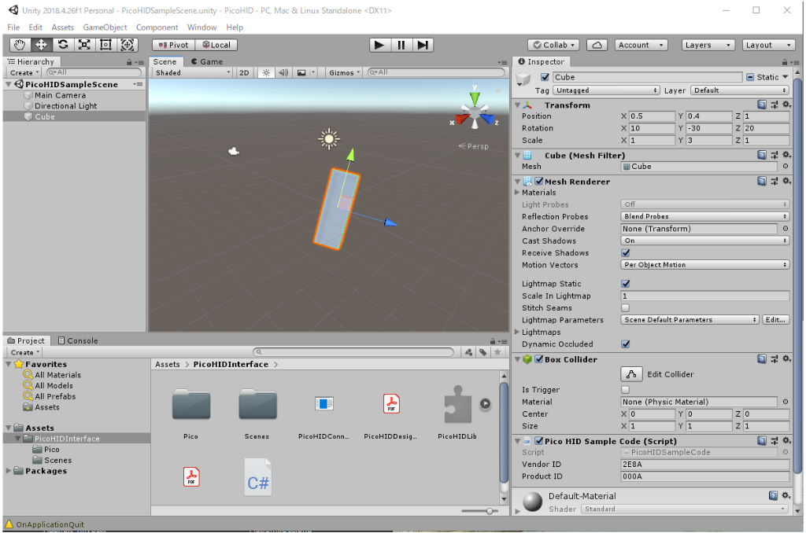The image size is (806, 533).
Task: Search project by label icon
Action: 483,352
